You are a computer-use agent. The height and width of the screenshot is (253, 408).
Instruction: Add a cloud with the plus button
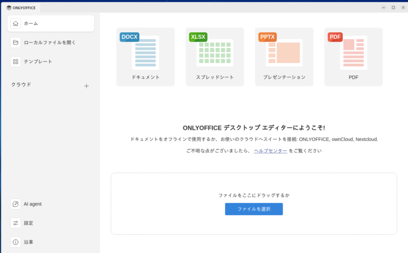pos(86,86)
